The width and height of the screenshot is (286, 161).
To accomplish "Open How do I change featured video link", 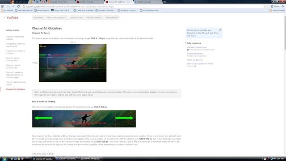I will click(x=15, y=75).
